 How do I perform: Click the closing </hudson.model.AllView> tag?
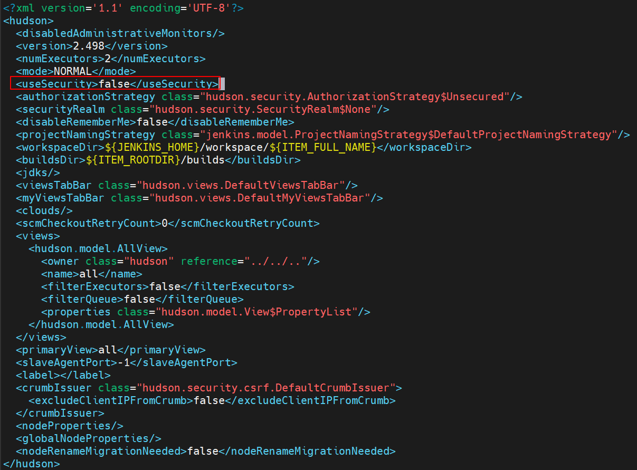click(x=101, y=324)
